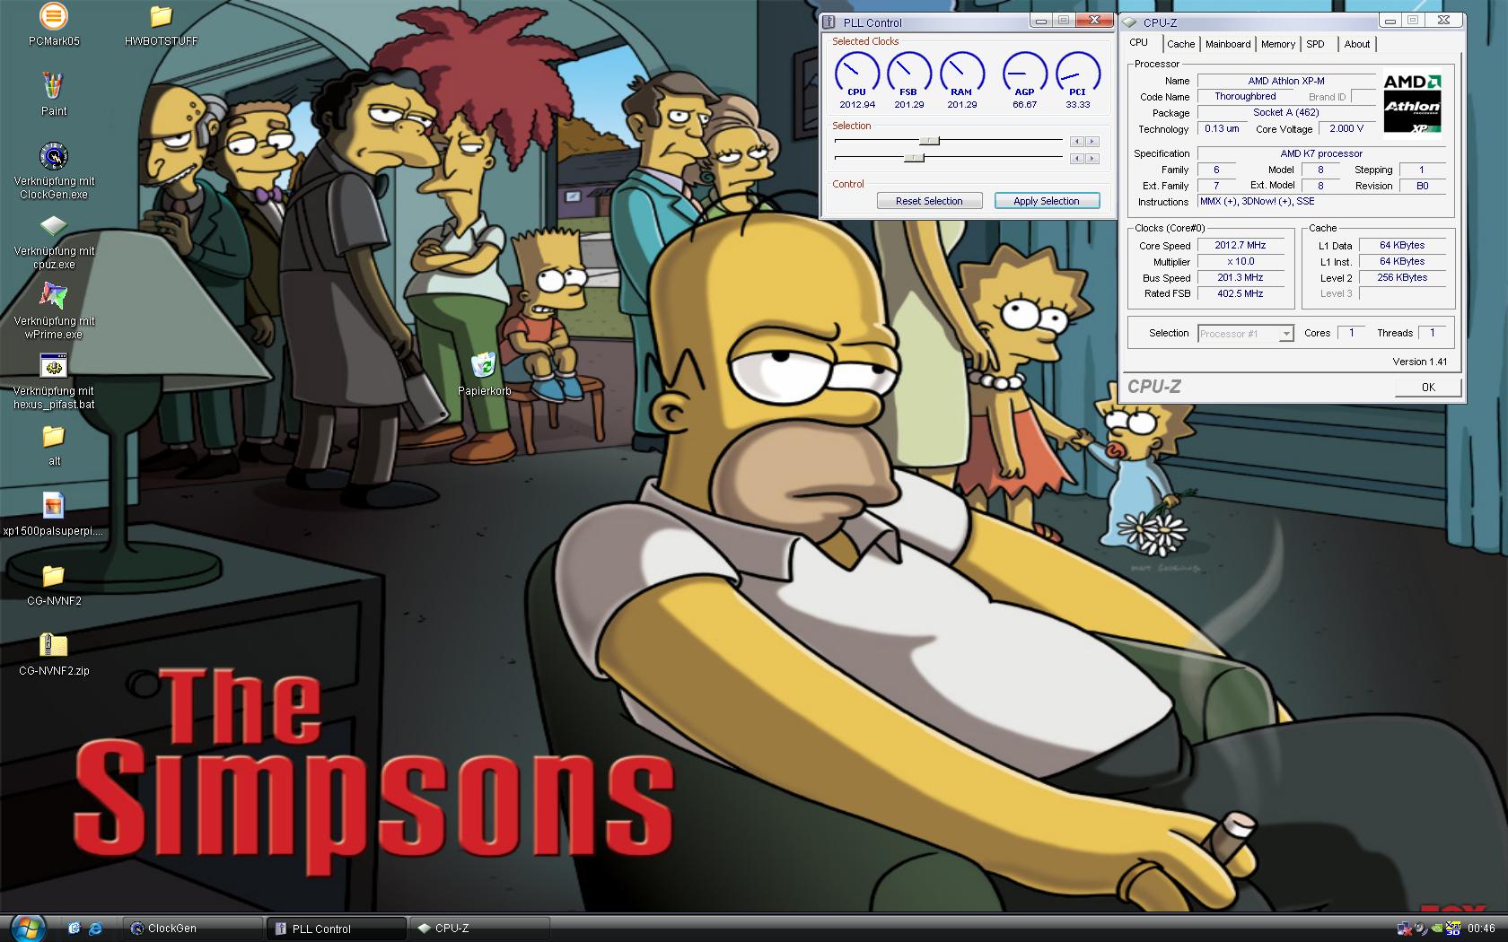Click the first quick launch icon beside Start
The image size is (1508, 942).
pyautogui.click(x=74, y=929)
